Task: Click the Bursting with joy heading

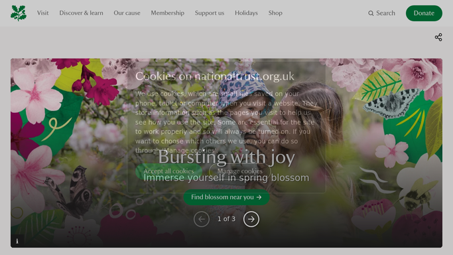Action: 227,157
